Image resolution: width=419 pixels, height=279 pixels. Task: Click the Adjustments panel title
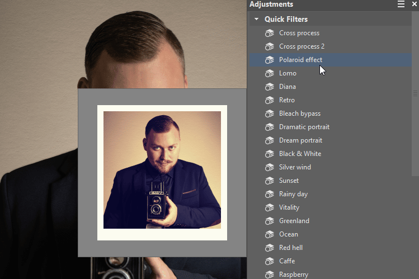271,4
